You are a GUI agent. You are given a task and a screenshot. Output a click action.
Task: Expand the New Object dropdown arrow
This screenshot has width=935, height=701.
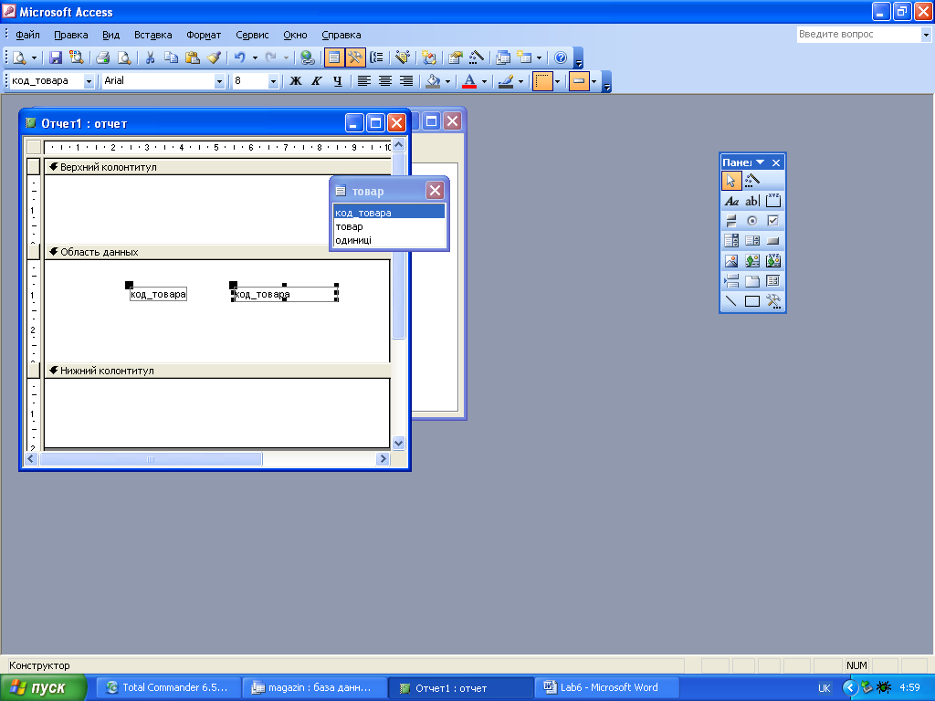tap(539, 58)
